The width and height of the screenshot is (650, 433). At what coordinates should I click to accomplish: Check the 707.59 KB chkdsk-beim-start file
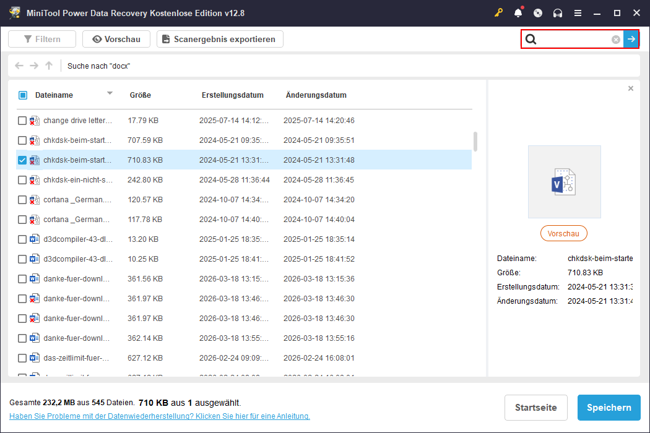pyautogui.click(x=22, y=140)
